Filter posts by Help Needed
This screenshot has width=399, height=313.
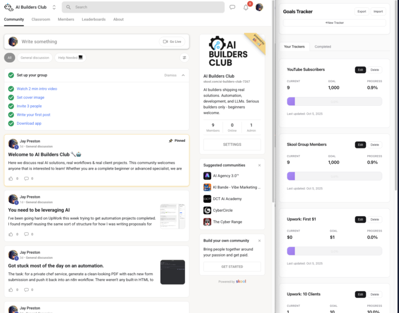click(70, 58)
